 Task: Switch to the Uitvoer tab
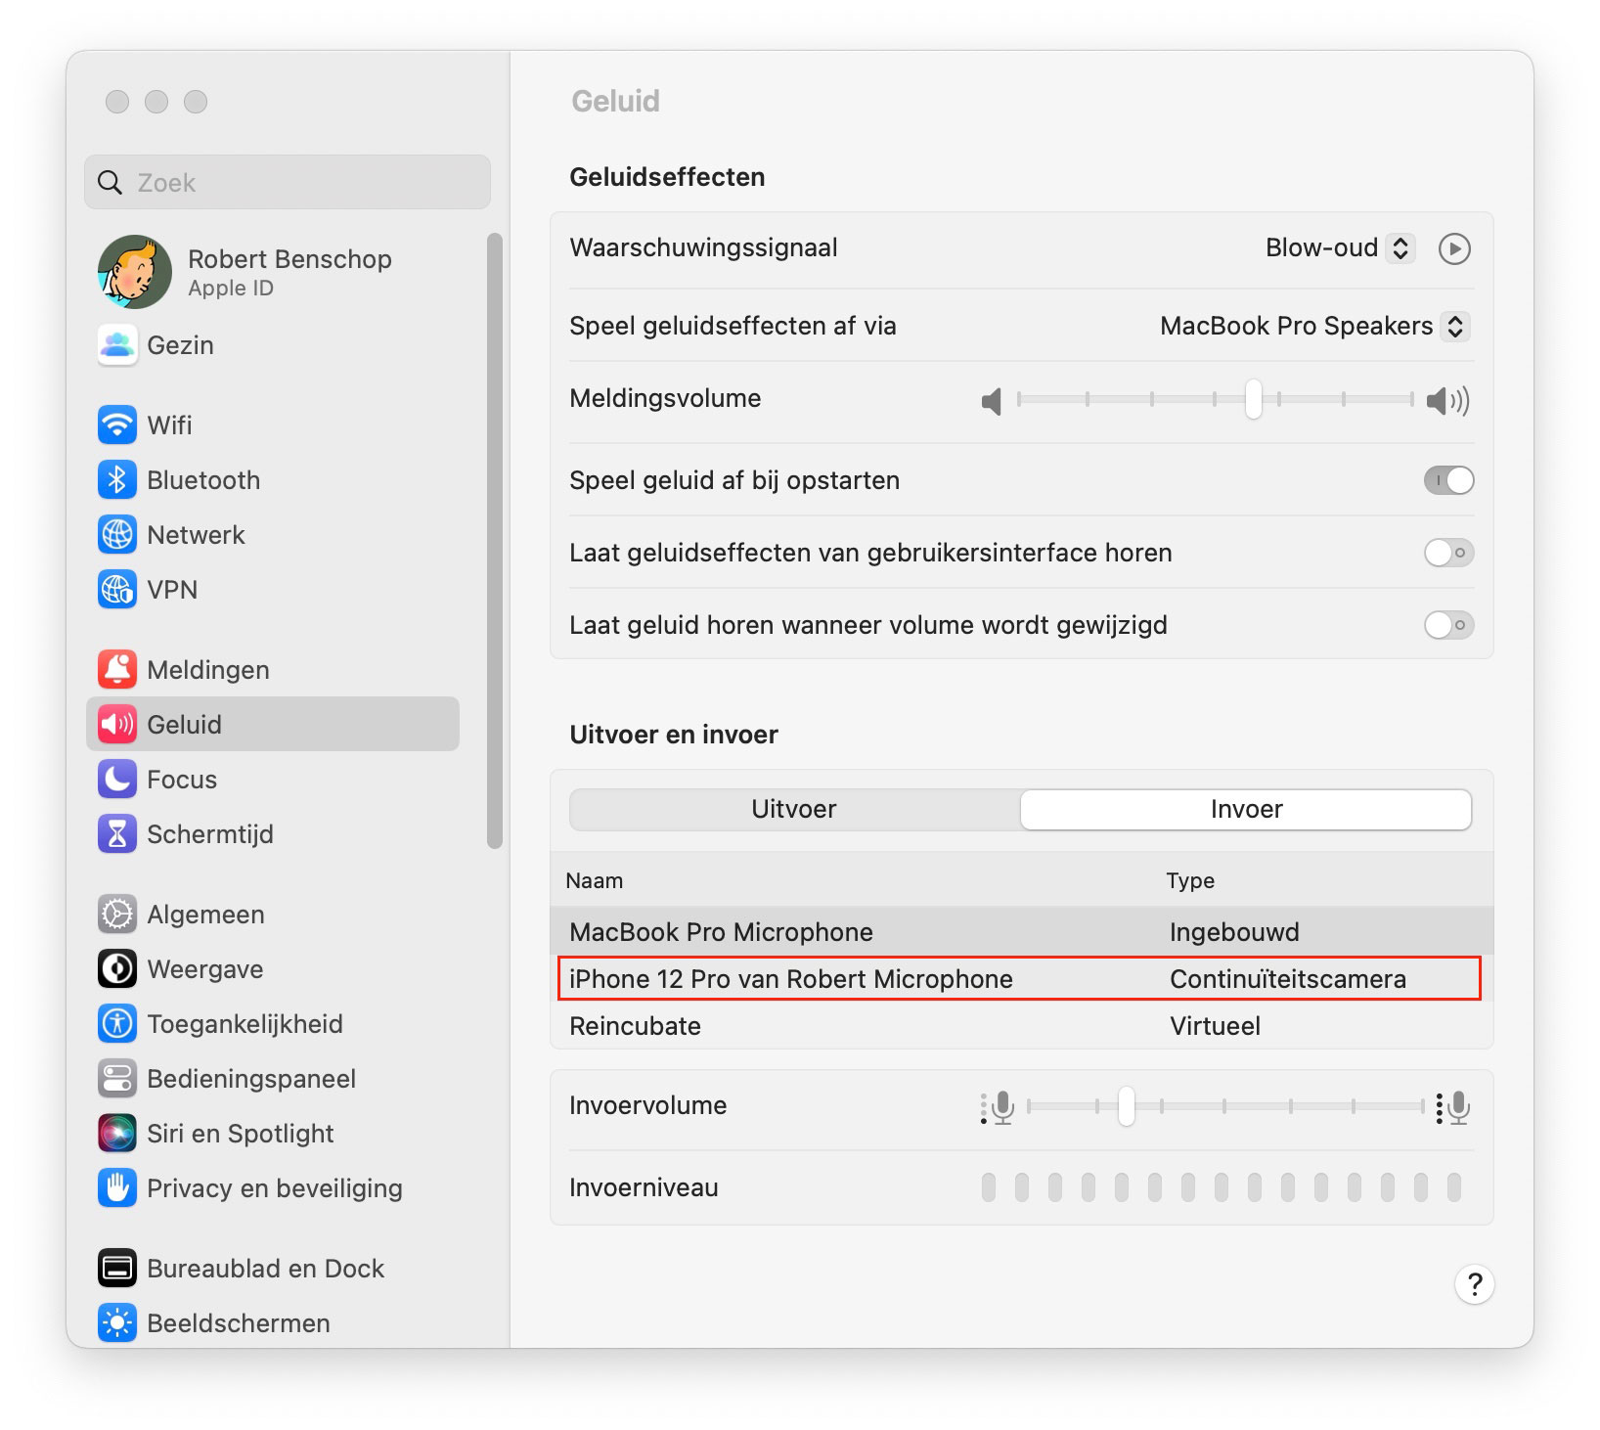(794, 810)
